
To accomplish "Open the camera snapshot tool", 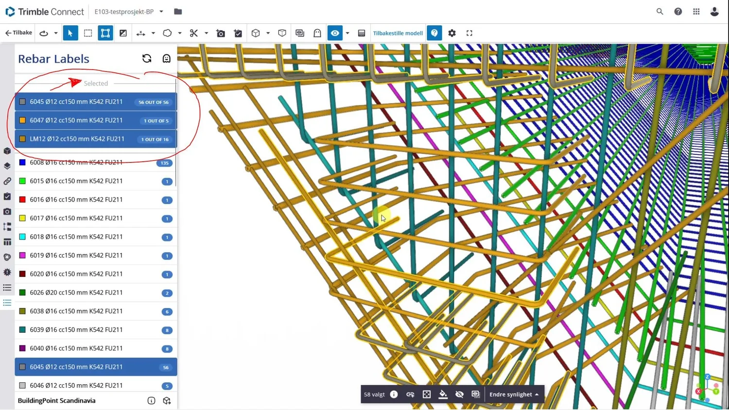I will point(220,33).
